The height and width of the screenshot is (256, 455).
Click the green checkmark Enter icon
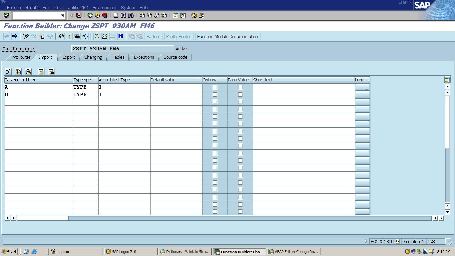click(6, 15)
